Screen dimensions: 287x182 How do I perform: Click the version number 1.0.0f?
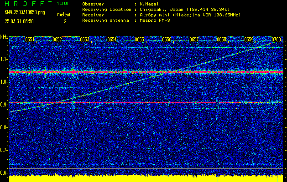[63, 4]
